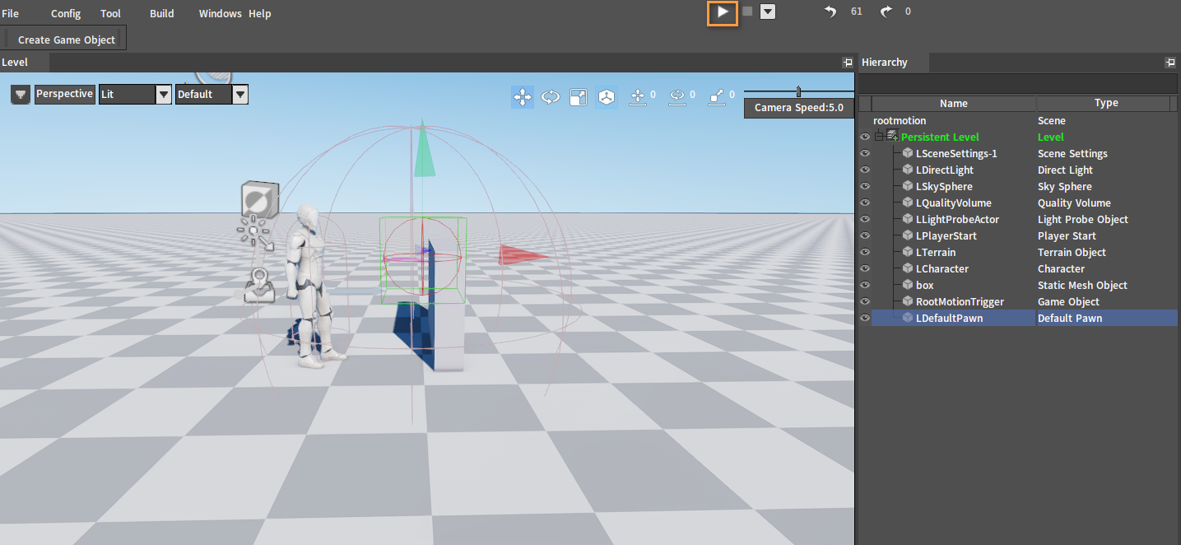Image resolution: width=1181 pixels, height=545 pixels.
Task: Click the Level panel pin icon
Action: [x=847, y=63]
